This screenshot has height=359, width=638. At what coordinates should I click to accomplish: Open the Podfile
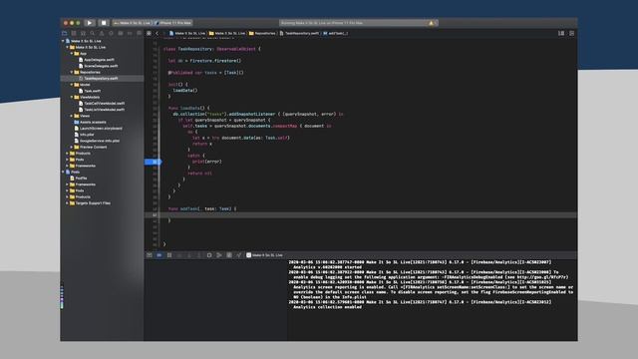point(79,179)
